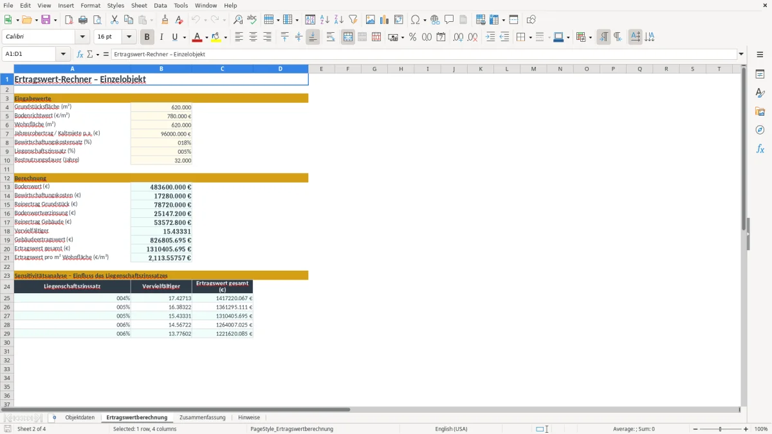Open the Data menu
This screenshot has height=434, width=772.
pos(160,5)
